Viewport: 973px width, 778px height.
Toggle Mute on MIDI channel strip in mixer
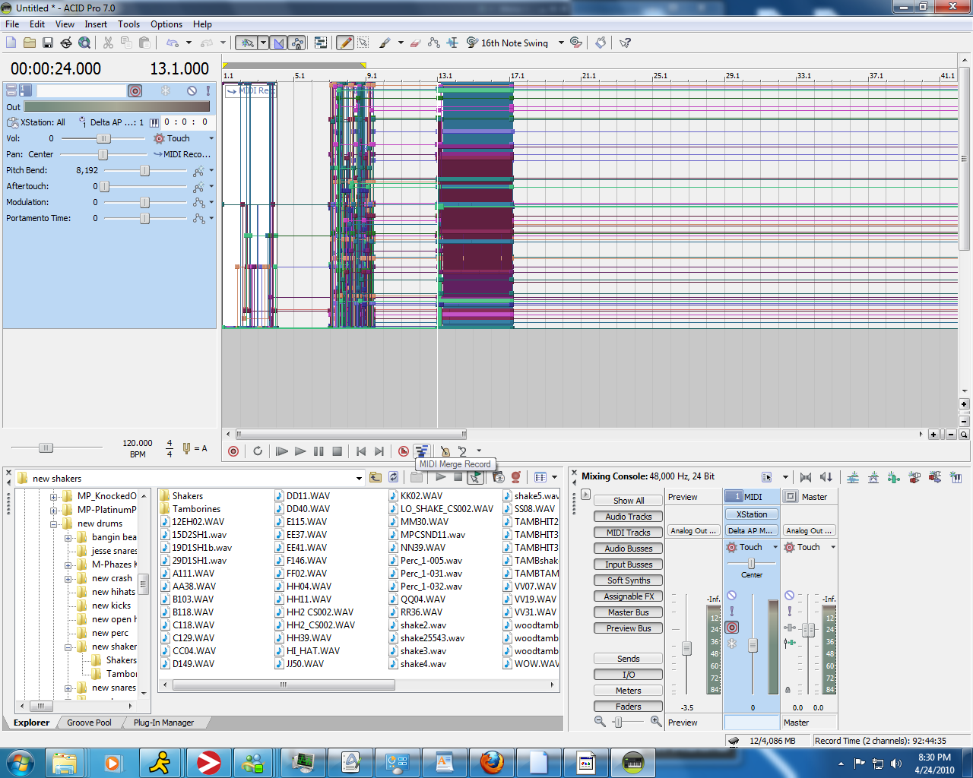pyautogui.click(x=731, y=596)
